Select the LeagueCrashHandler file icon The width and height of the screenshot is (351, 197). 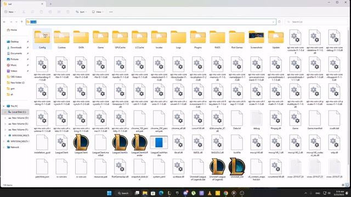[x=159, y=142]
